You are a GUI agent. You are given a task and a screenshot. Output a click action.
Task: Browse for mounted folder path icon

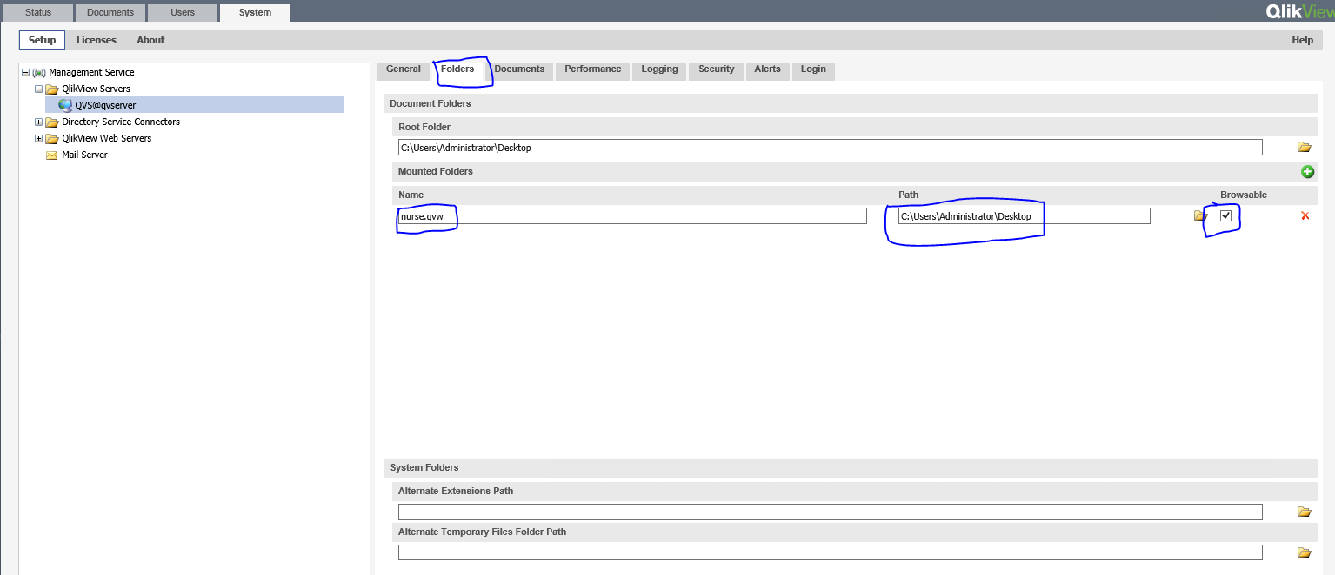click(1199, 216)
